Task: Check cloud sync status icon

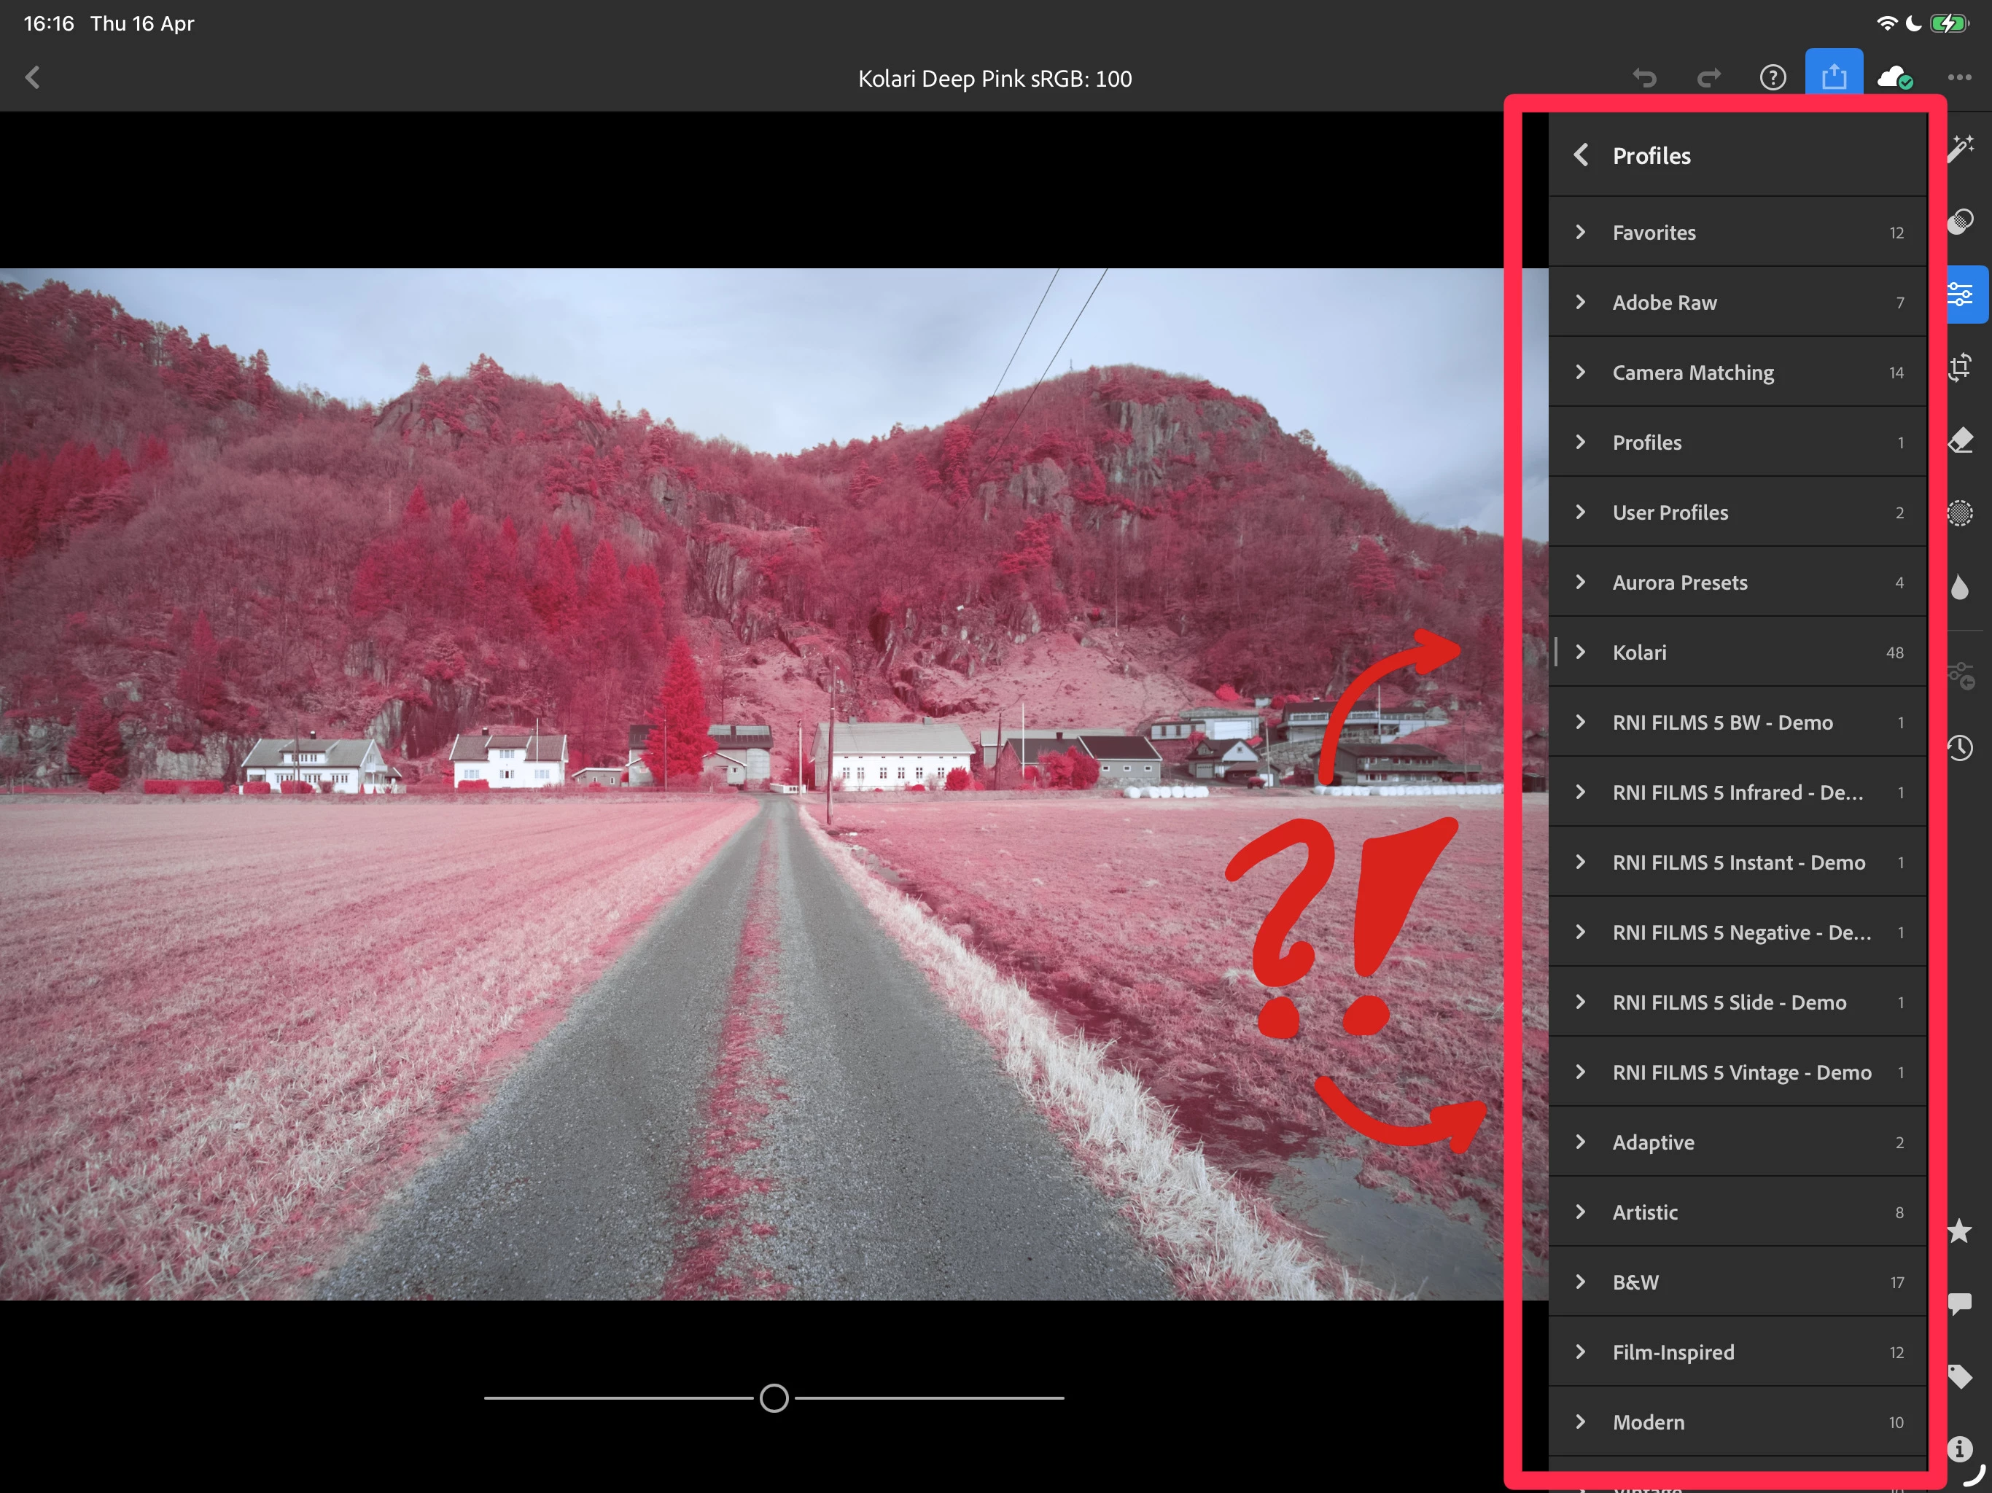Action: click(1895, 78)
